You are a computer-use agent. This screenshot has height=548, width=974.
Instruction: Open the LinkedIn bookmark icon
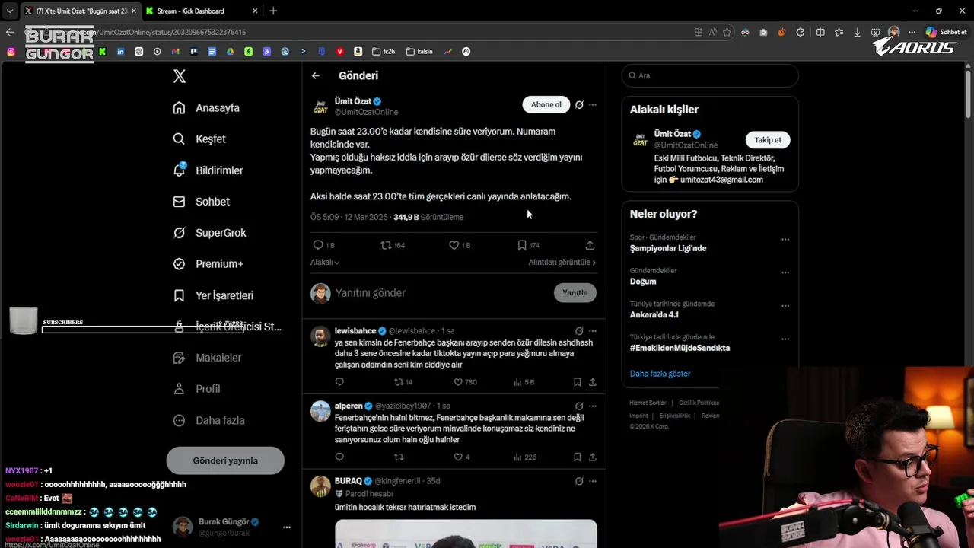pos(120,52)
